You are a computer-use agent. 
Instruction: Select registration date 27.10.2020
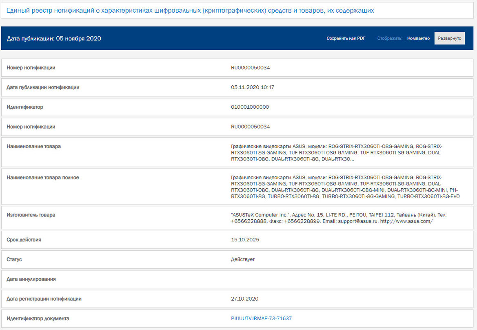coord(244,299)
